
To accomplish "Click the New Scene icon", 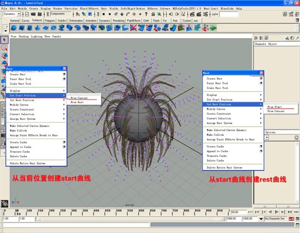I will coord(27,14).
